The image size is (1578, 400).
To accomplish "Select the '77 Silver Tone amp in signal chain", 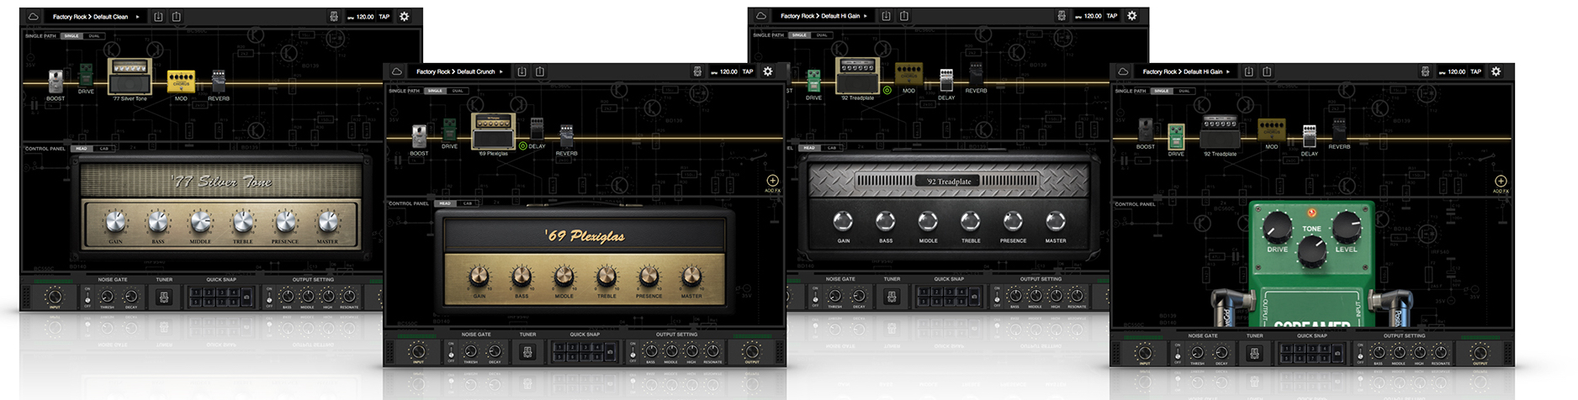I will pos(130,76).
